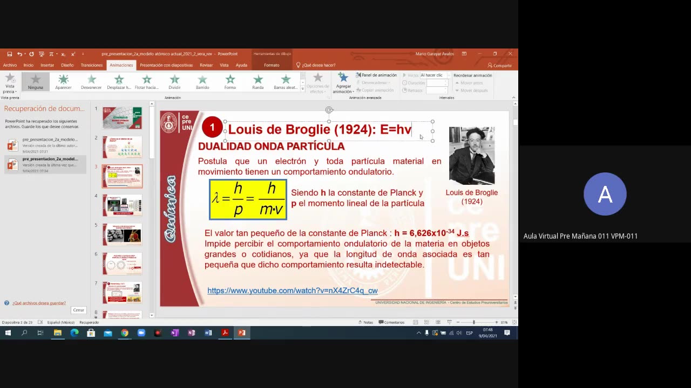This screenshot has width=691, height=388.
Task: Apply the Dividir animation effect
Action: click(x=174, y=82)
